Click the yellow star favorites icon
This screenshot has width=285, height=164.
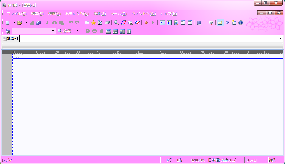93,23
